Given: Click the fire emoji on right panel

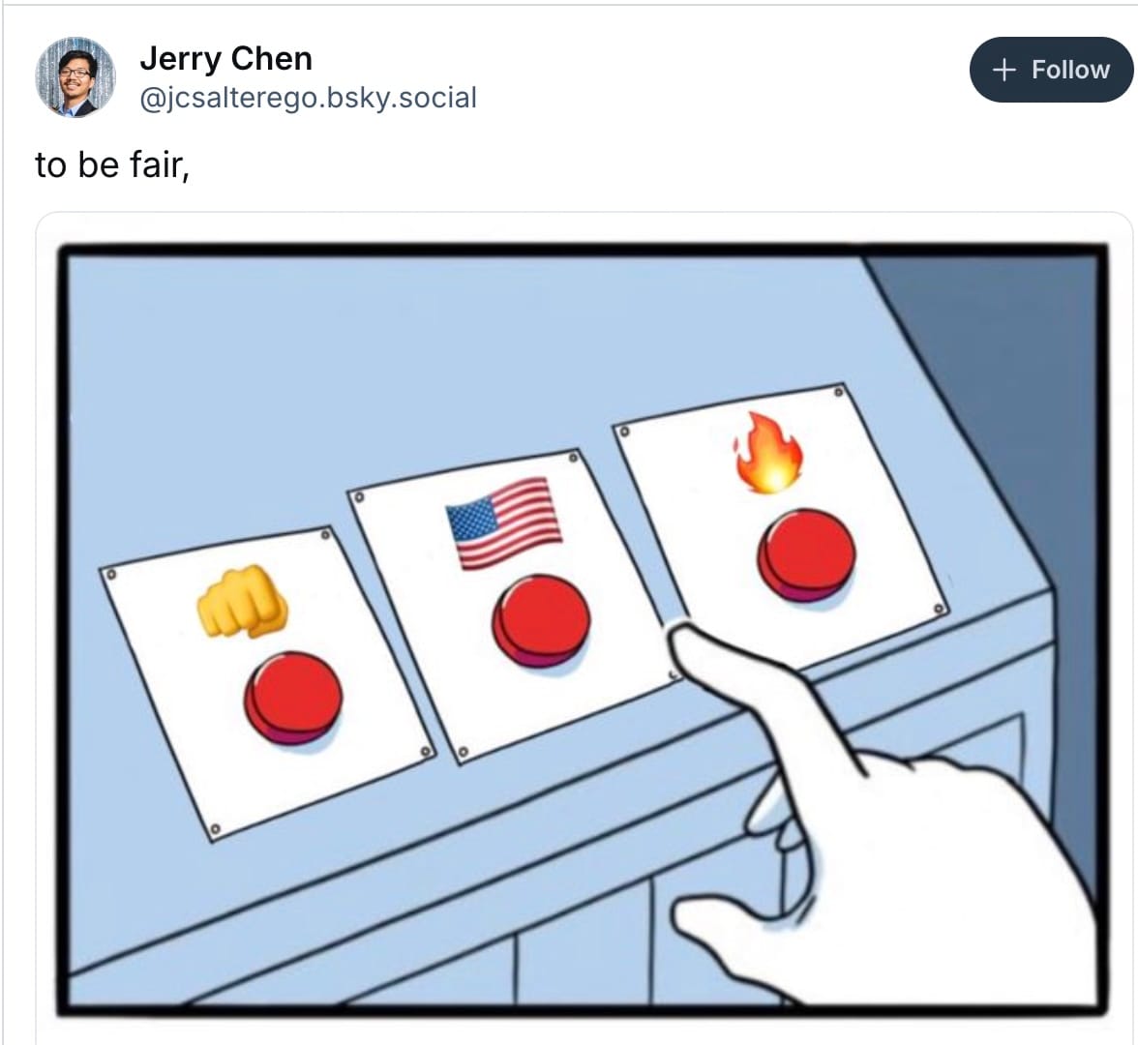Looking at the screenshot, I should [768, 454].
